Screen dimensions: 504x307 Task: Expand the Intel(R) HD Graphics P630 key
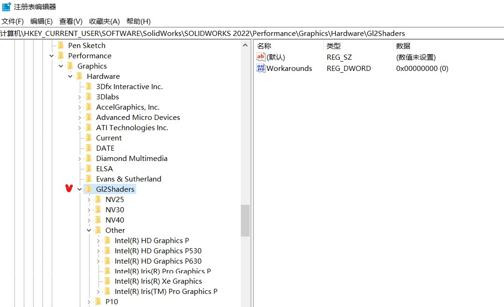[98, 261]
